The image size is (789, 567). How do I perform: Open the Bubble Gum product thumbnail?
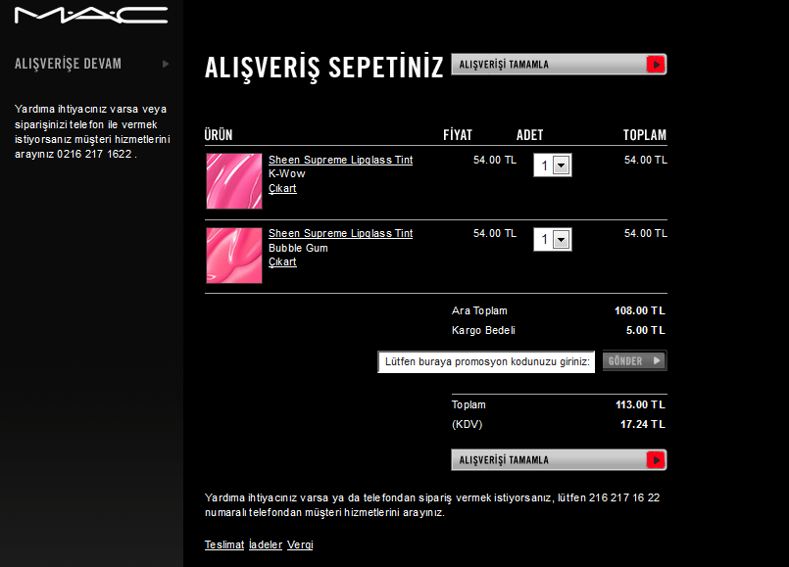[x=234, y=256]
